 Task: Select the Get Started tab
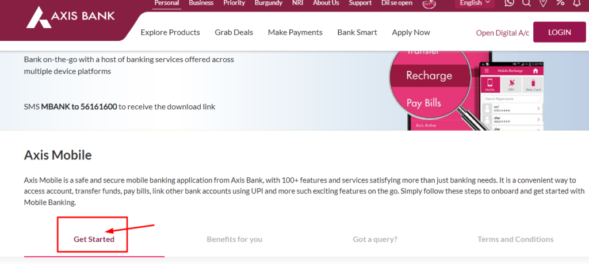click(94, 239)
